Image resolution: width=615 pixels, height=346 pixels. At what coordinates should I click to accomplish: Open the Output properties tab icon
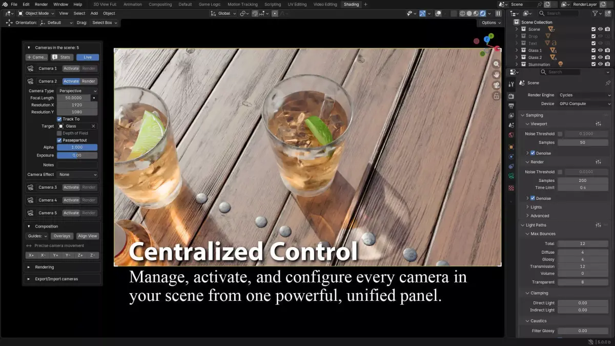[511, 106]
